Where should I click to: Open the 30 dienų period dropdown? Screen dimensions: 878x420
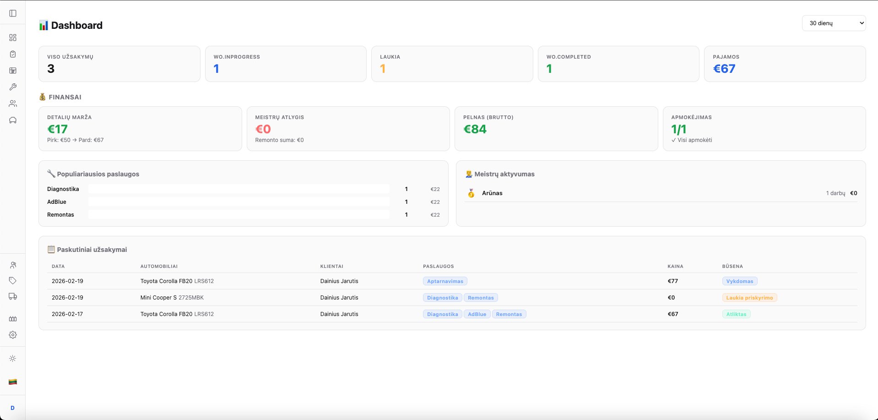tap(833, 23)
